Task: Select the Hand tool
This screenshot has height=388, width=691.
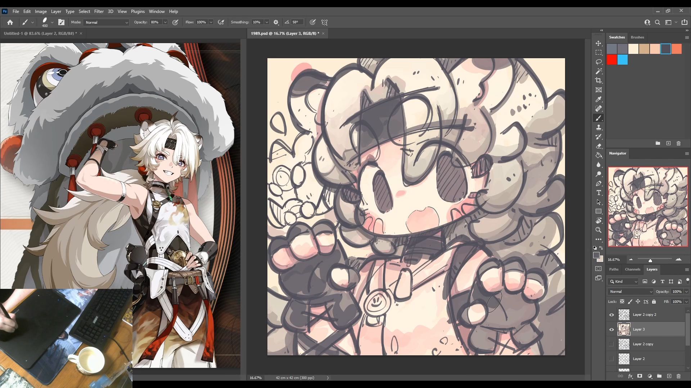Action: (599, 221)
